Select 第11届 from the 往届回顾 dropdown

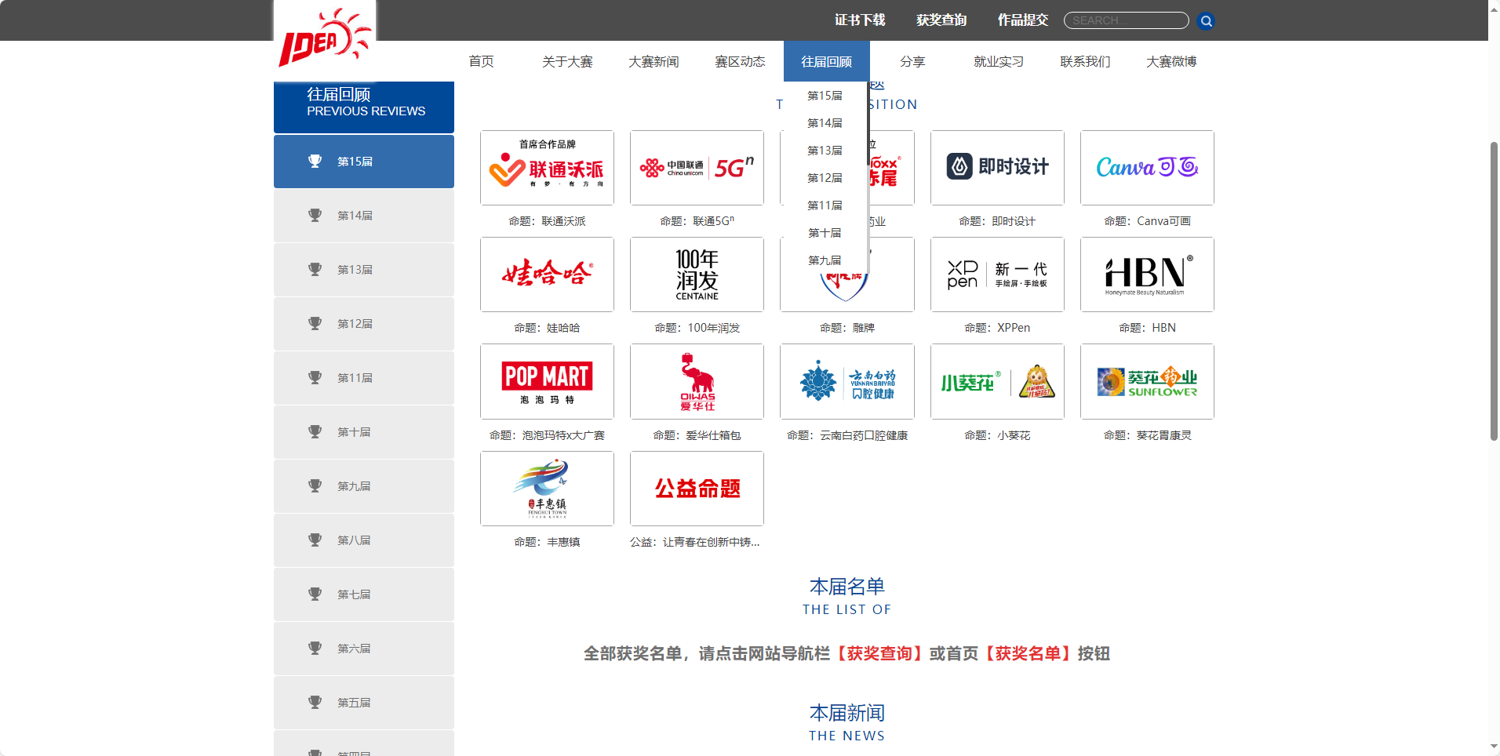point(825,205)
